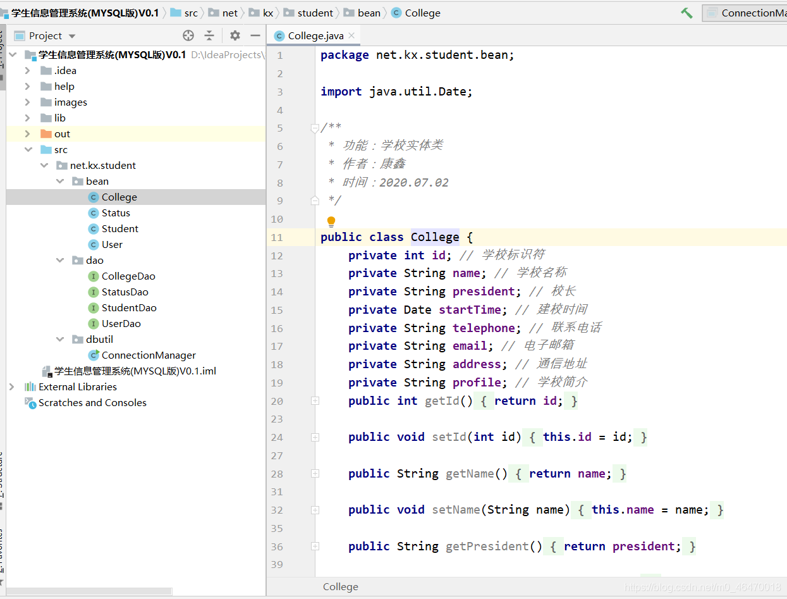787x599 pixels.
Task: Click the StudentDao interface icon
Action: (94, 307)
